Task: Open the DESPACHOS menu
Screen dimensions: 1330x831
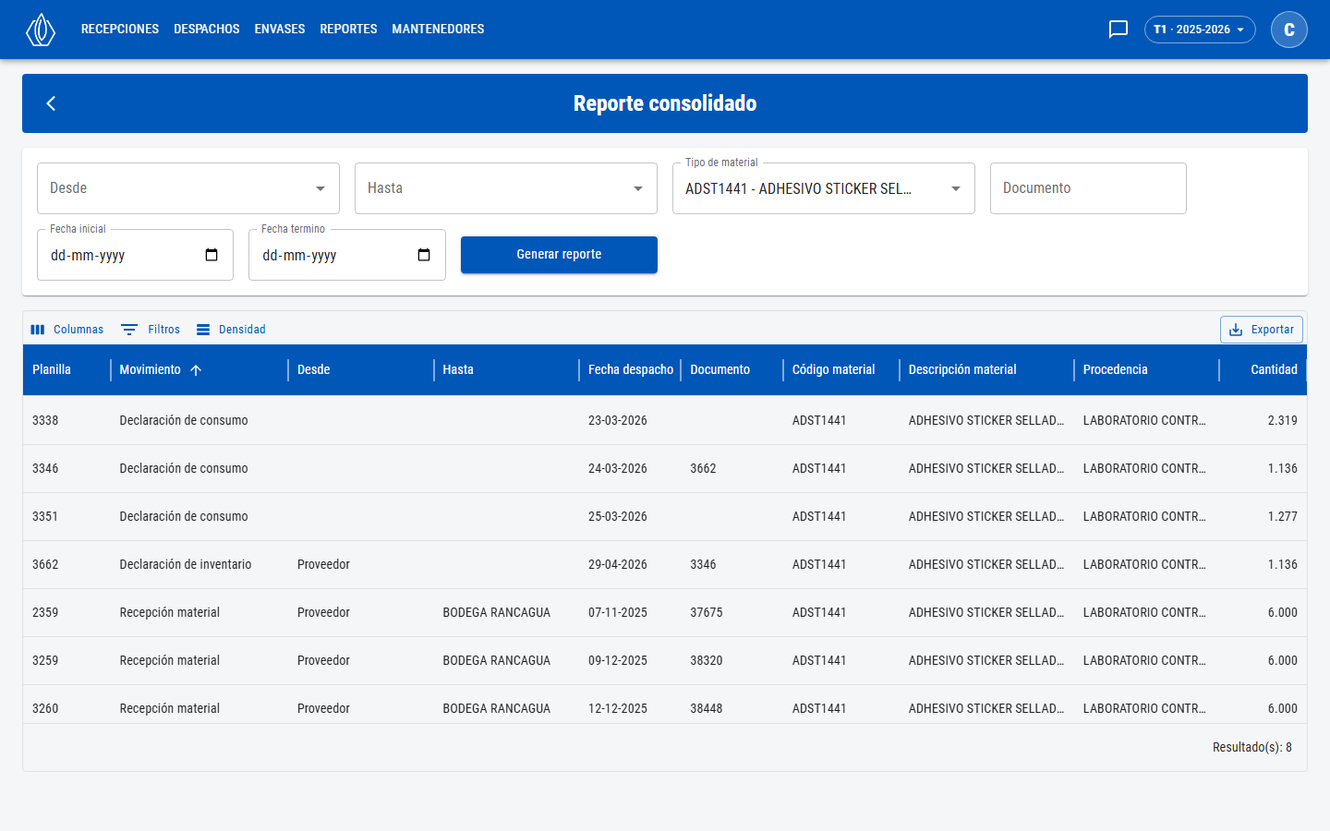Action: pos(207,30)
